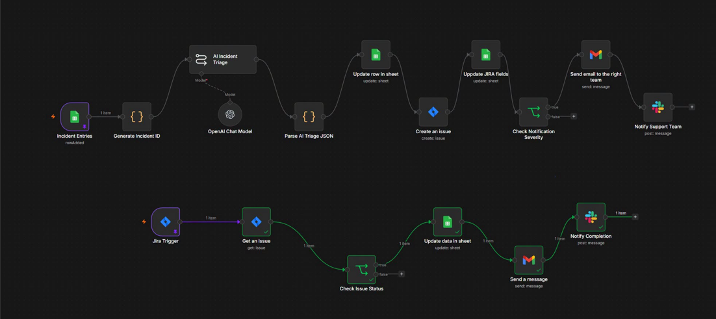The height and width of the screenshot is (319, 716).
Task: Open the Check Issue Status IF node
Action: [x=361, y=269]
